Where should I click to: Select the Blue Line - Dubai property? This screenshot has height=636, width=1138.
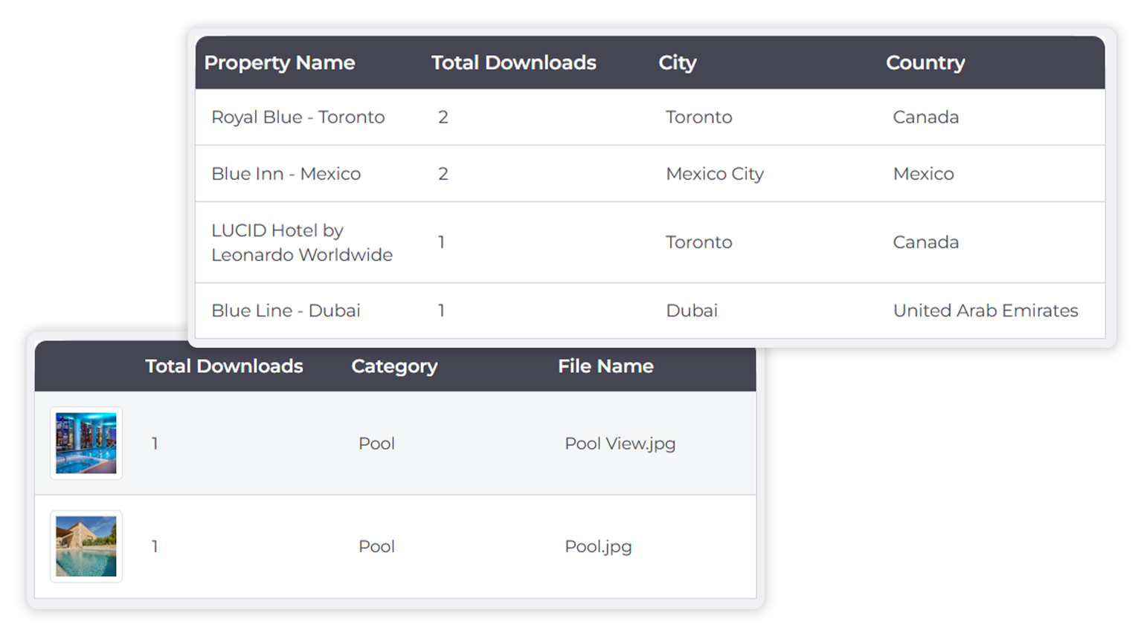(x=286, y=311)
